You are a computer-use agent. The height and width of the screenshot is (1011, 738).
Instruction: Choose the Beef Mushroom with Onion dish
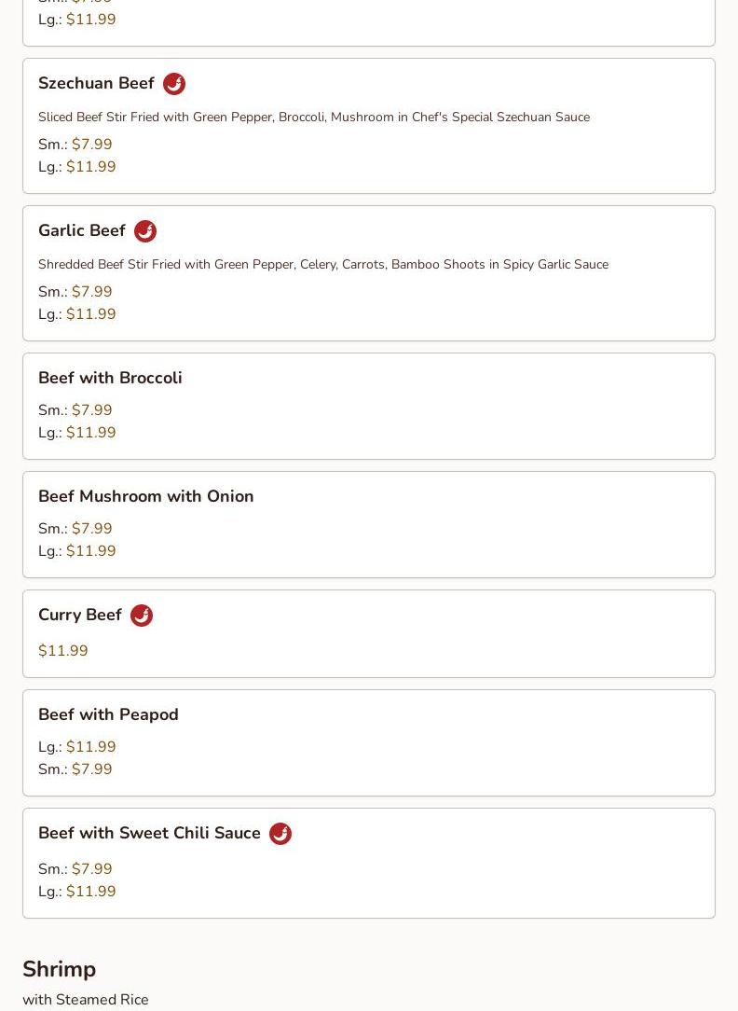tap(145, 496)
